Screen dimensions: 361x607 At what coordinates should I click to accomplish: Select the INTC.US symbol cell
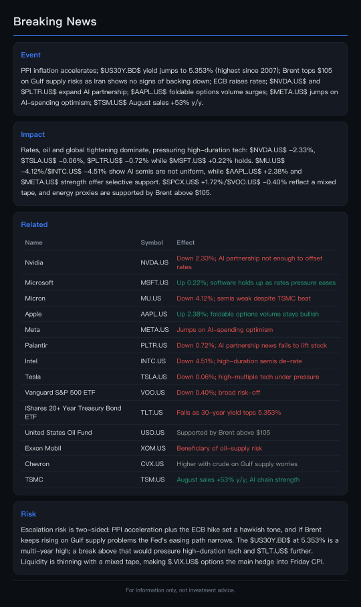coord(153,361)
